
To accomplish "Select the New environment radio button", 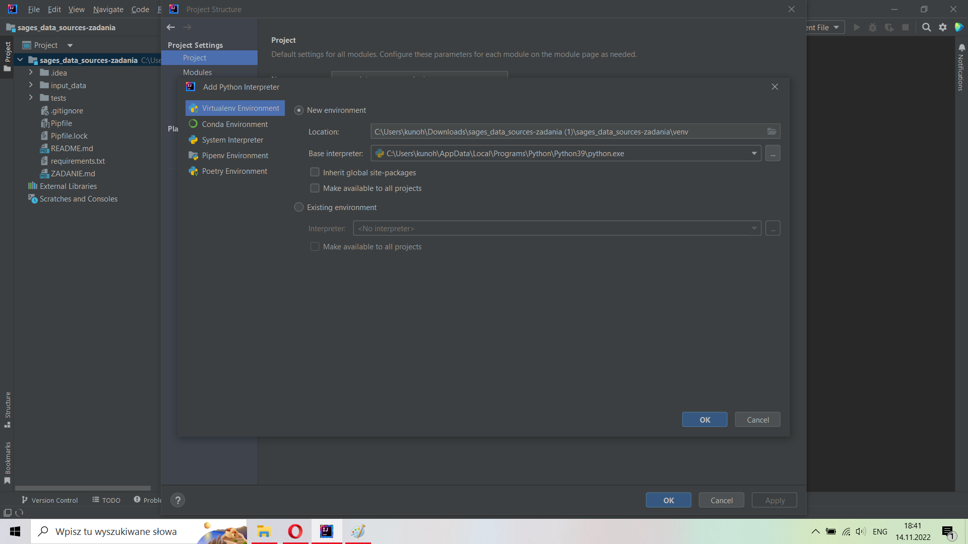I will click(x=298, y=110).
